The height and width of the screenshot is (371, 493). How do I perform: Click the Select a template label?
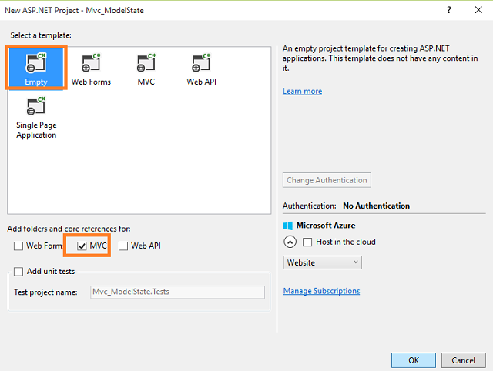click(41, 35)
